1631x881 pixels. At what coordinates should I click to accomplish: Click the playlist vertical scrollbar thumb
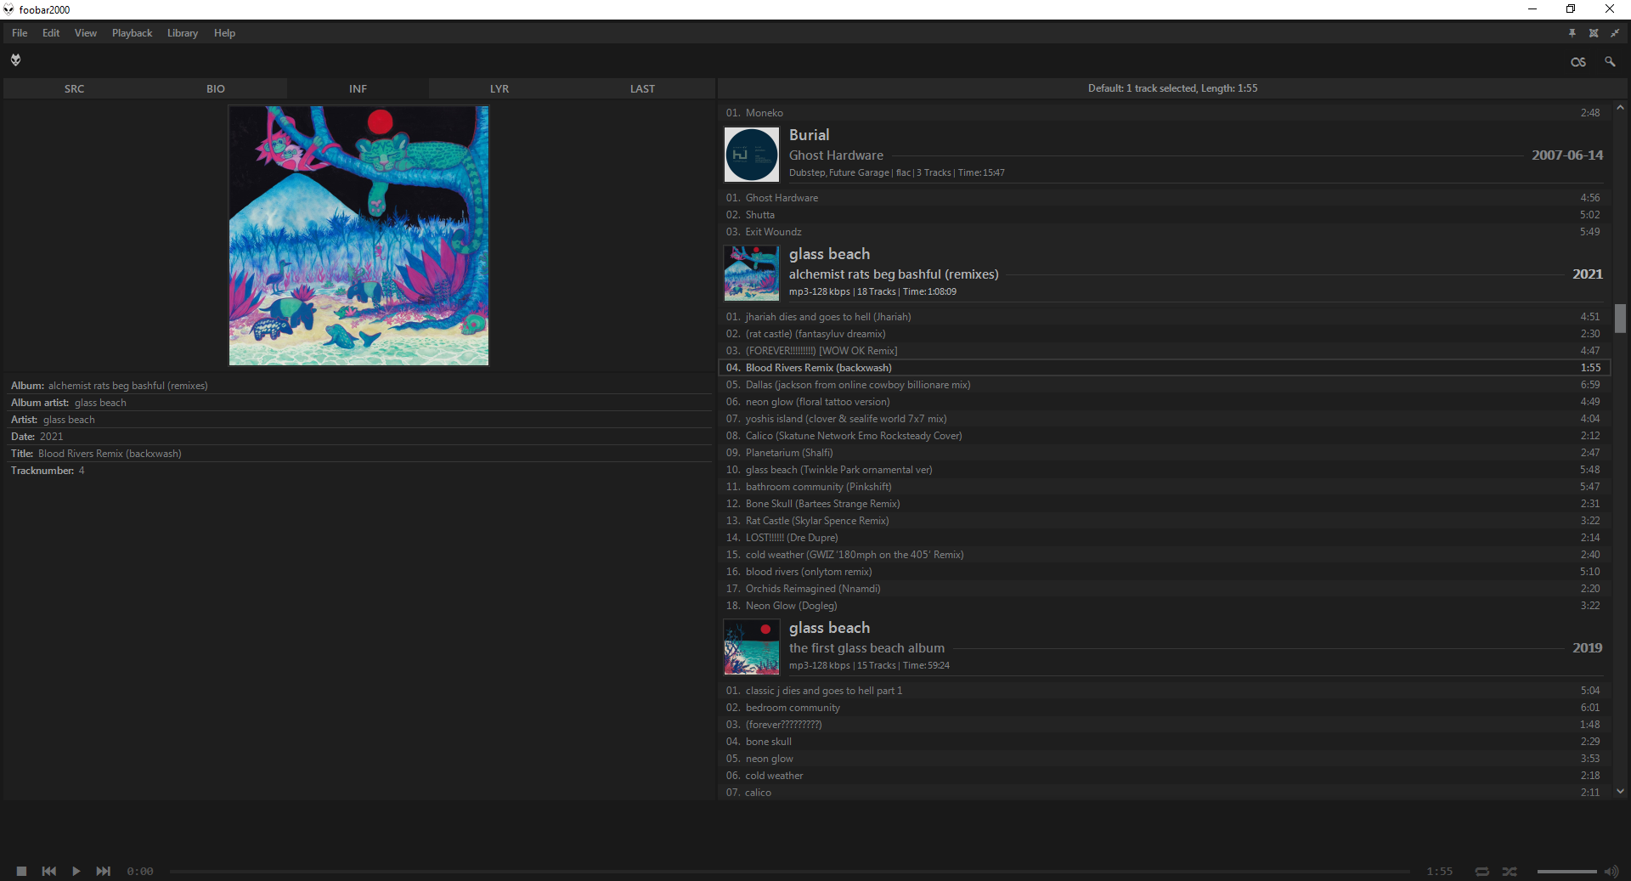(1621, 319)
